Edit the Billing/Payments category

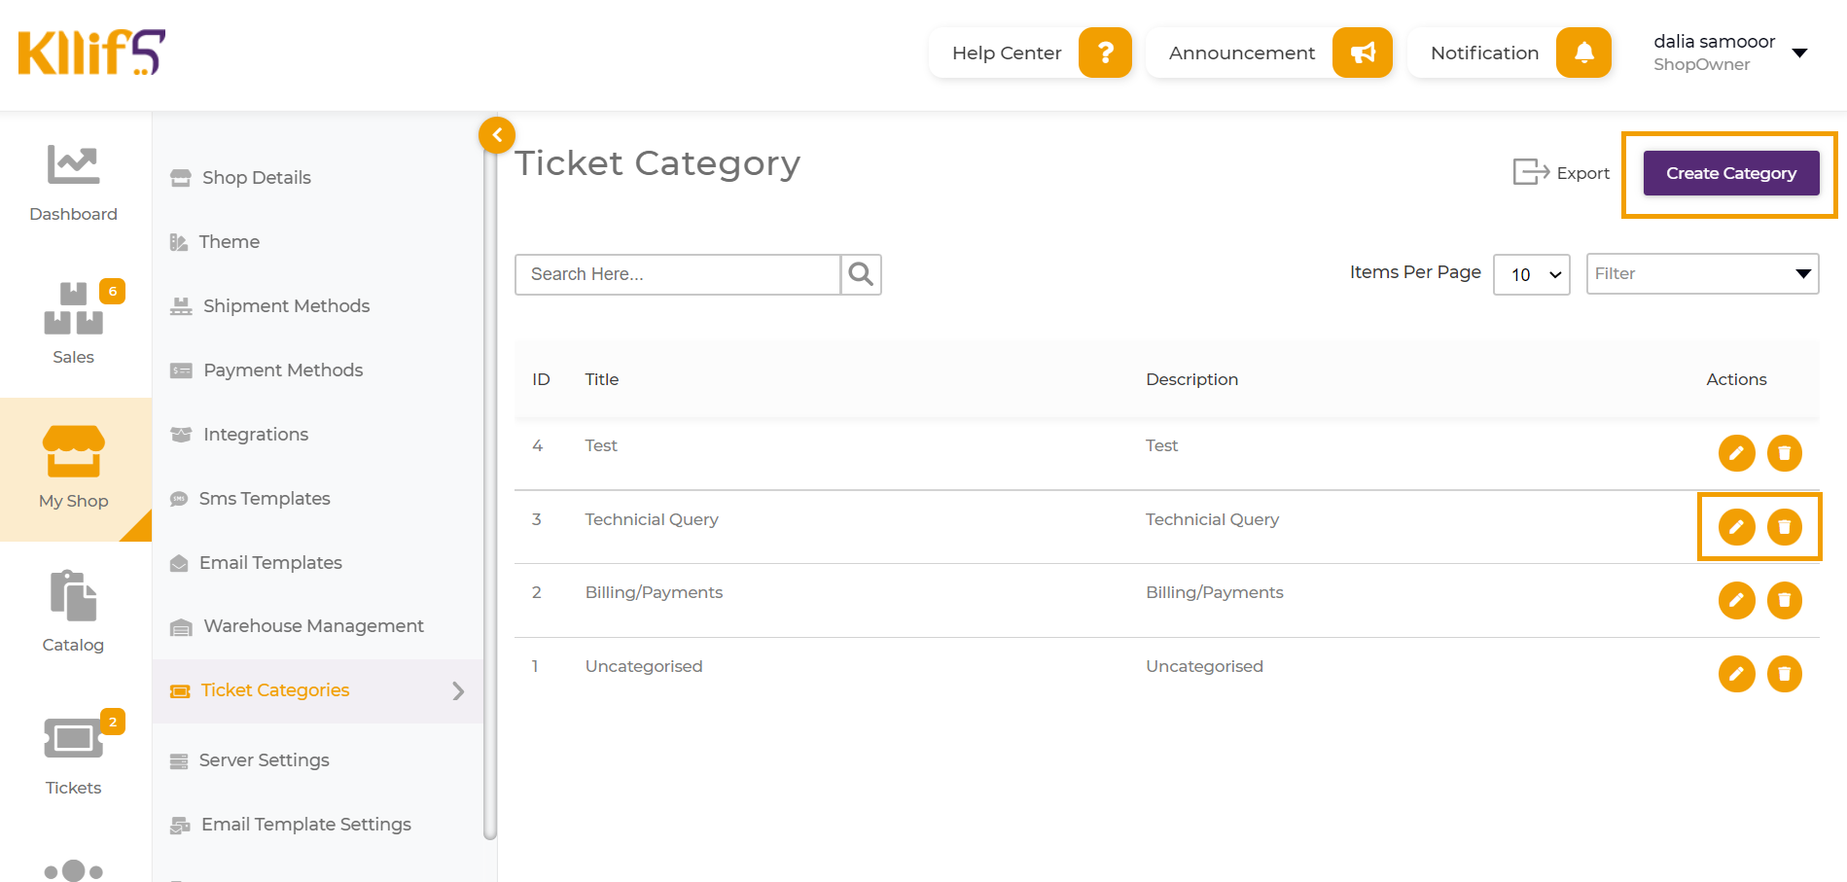click(x=1736, y=600)
